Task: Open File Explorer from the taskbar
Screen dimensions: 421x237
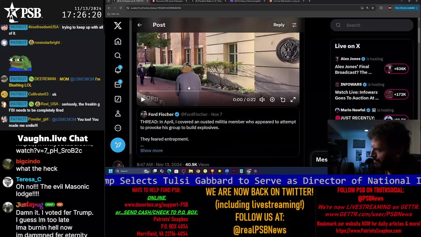Action: [191, 171]
